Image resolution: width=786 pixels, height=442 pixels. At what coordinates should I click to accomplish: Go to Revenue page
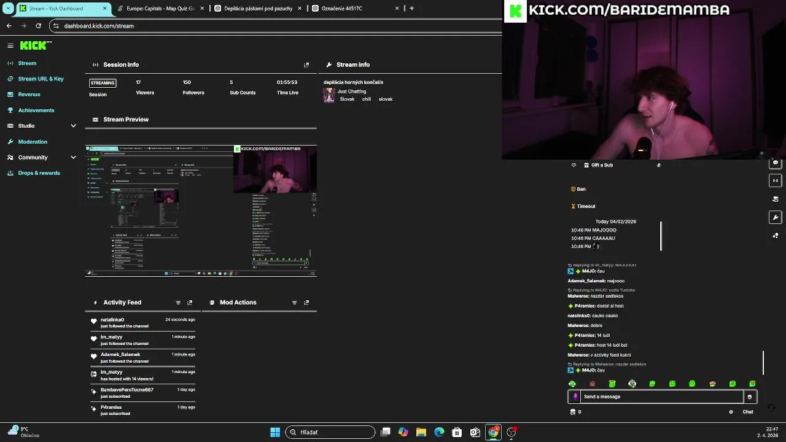pos(29,95)
